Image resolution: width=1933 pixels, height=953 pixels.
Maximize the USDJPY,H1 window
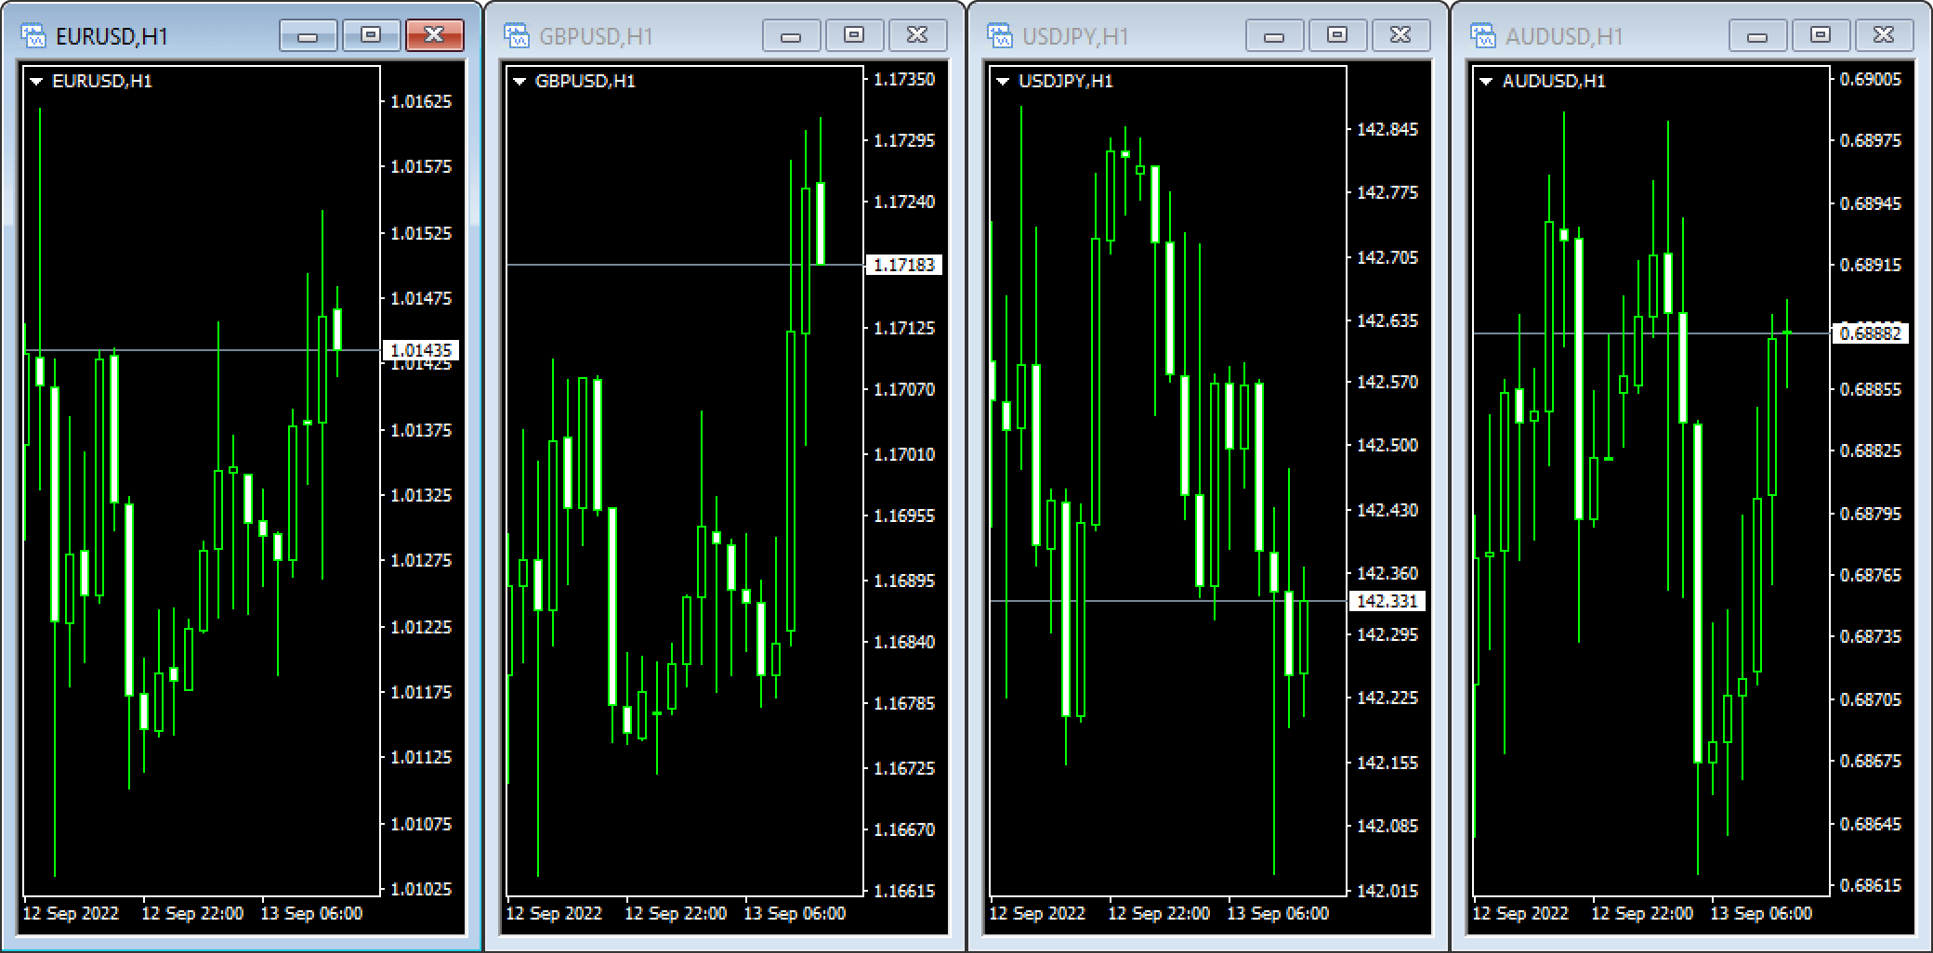(x=1337, y=36)
